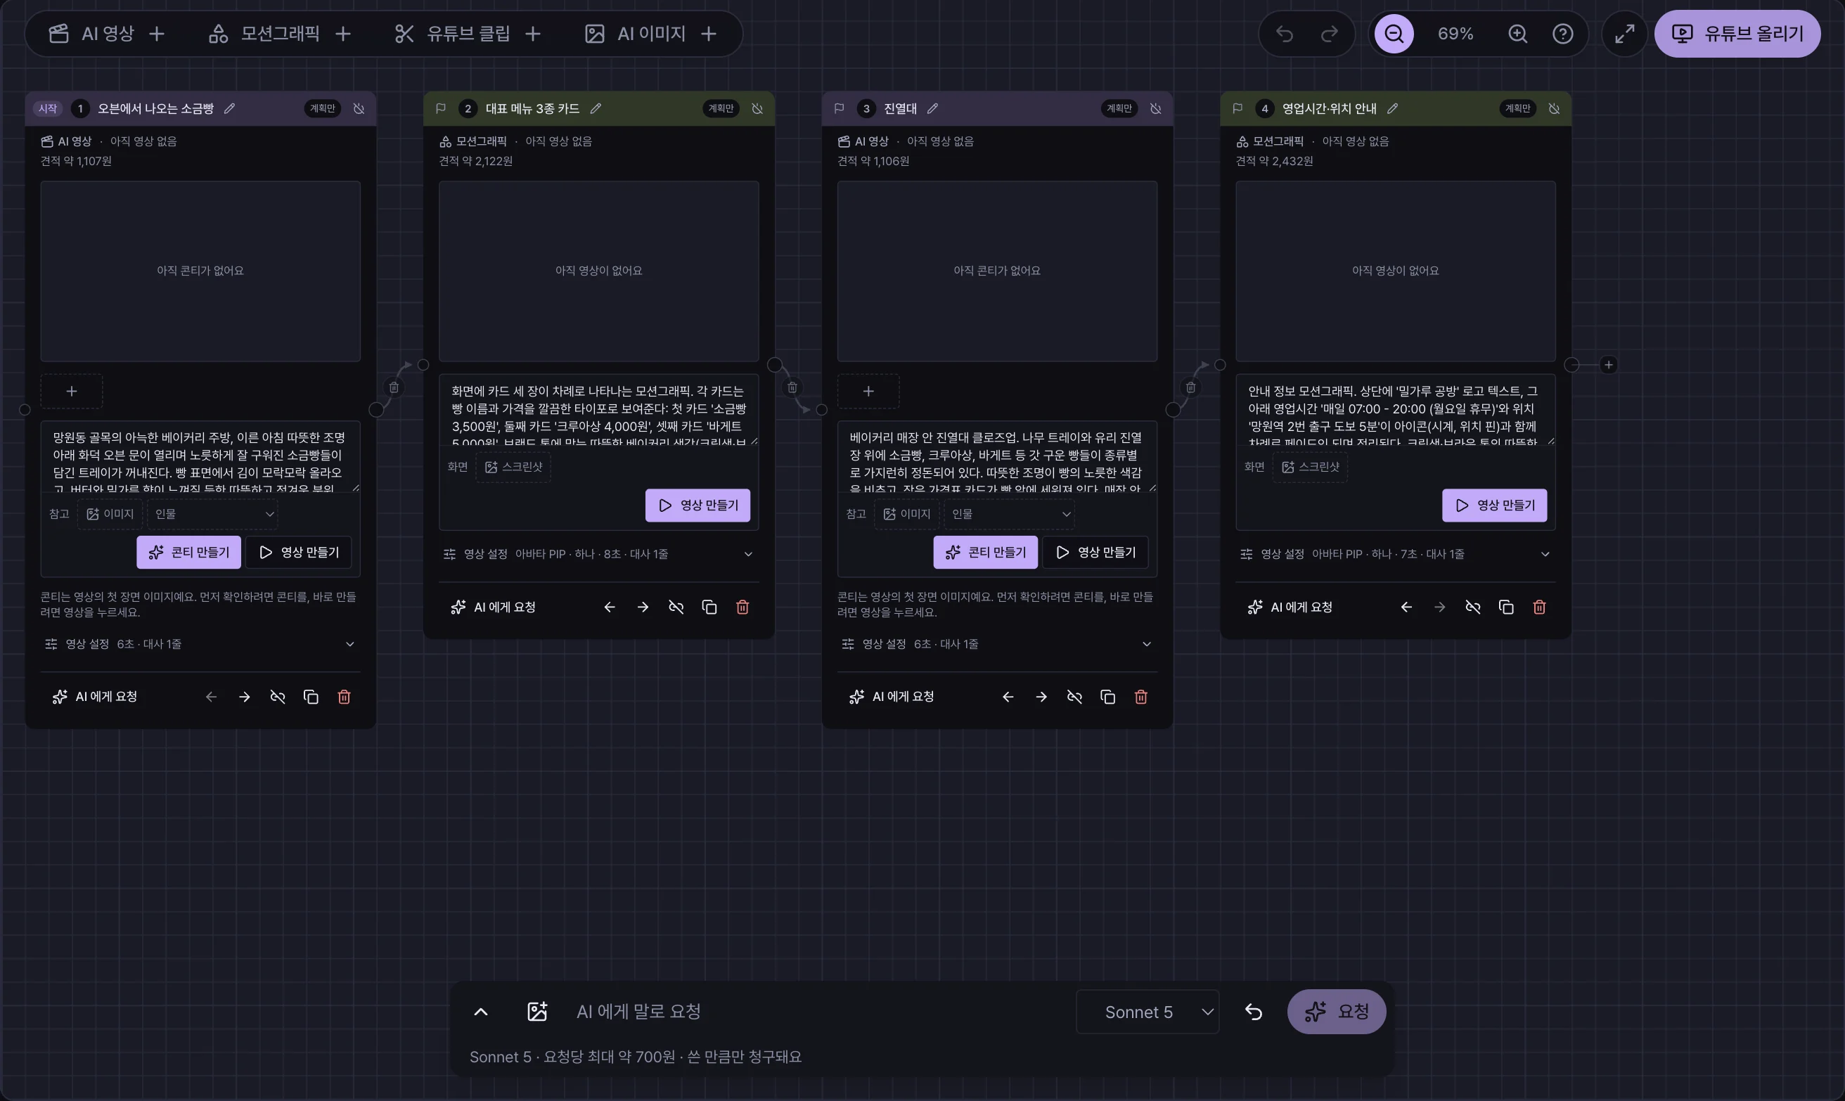Viewport: 1845px width, 1101px height.
Task: Open the 인물 dropdown in scene 3
Action: (1010, 513)
